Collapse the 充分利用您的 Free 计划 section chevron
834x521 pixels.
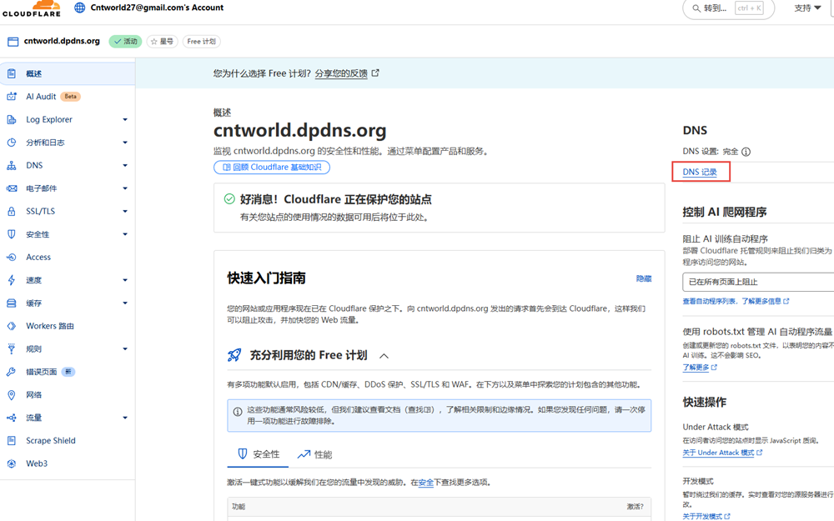point(384,356)
